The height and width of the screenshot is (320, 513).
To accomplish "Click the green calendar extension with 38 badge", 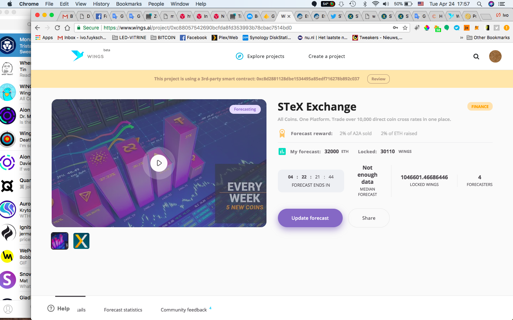I will click(437, 28).
